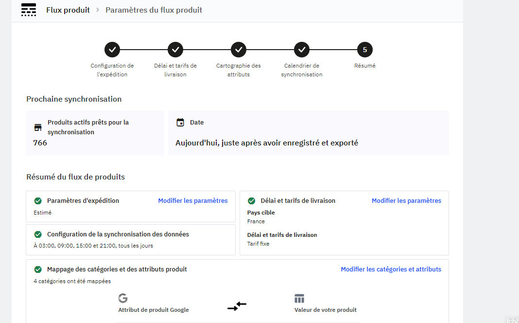Click green check icon for Paramètres d'expédition
This screenshot has height=323, width=519.
point(38,201)
